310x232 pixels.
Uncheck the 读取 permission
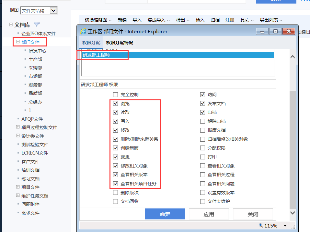click(115, 113)
